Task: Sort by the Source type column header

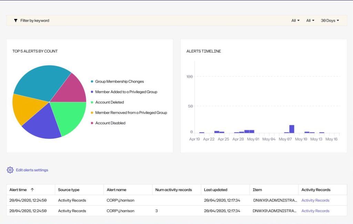Action: point(69,190)
